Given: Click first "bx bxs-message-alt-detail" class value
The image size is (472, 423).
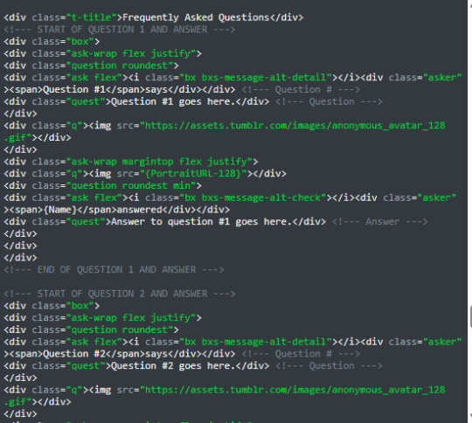Looking at the screenshot, I should [255, 78].
